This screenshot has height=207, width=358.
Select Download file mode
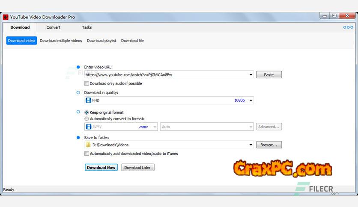point(132,41)
